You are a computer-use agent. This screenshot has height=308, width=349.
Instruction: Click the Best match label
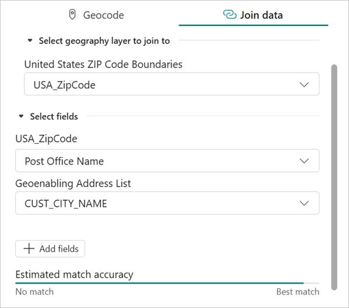pos(298,292)
